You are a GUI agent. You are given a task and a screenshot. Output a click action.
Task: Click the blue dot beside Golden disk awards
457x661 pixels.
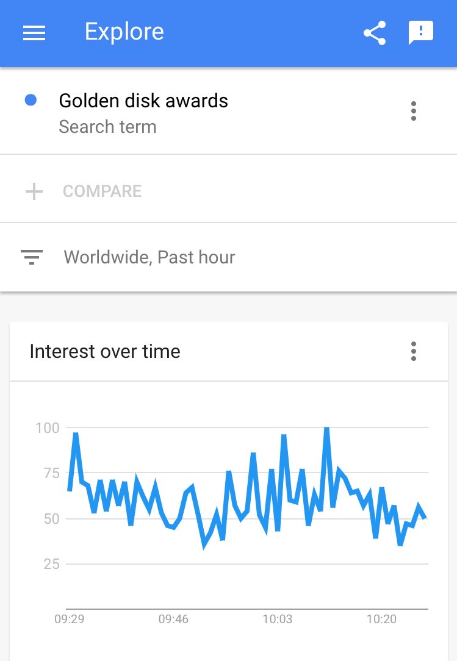point(31,100)
